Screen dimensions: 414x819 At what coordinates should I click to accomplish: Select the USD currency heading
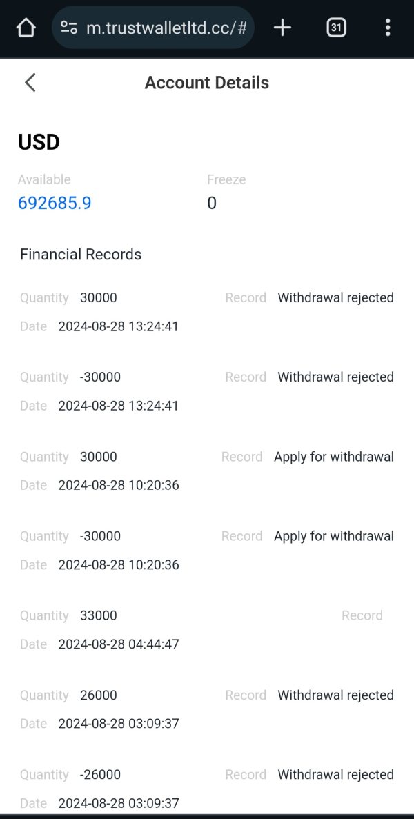click(39, 142)
